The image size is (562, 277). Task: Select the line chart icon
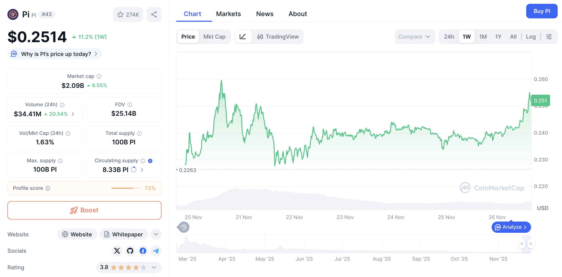tap(243, 37)
